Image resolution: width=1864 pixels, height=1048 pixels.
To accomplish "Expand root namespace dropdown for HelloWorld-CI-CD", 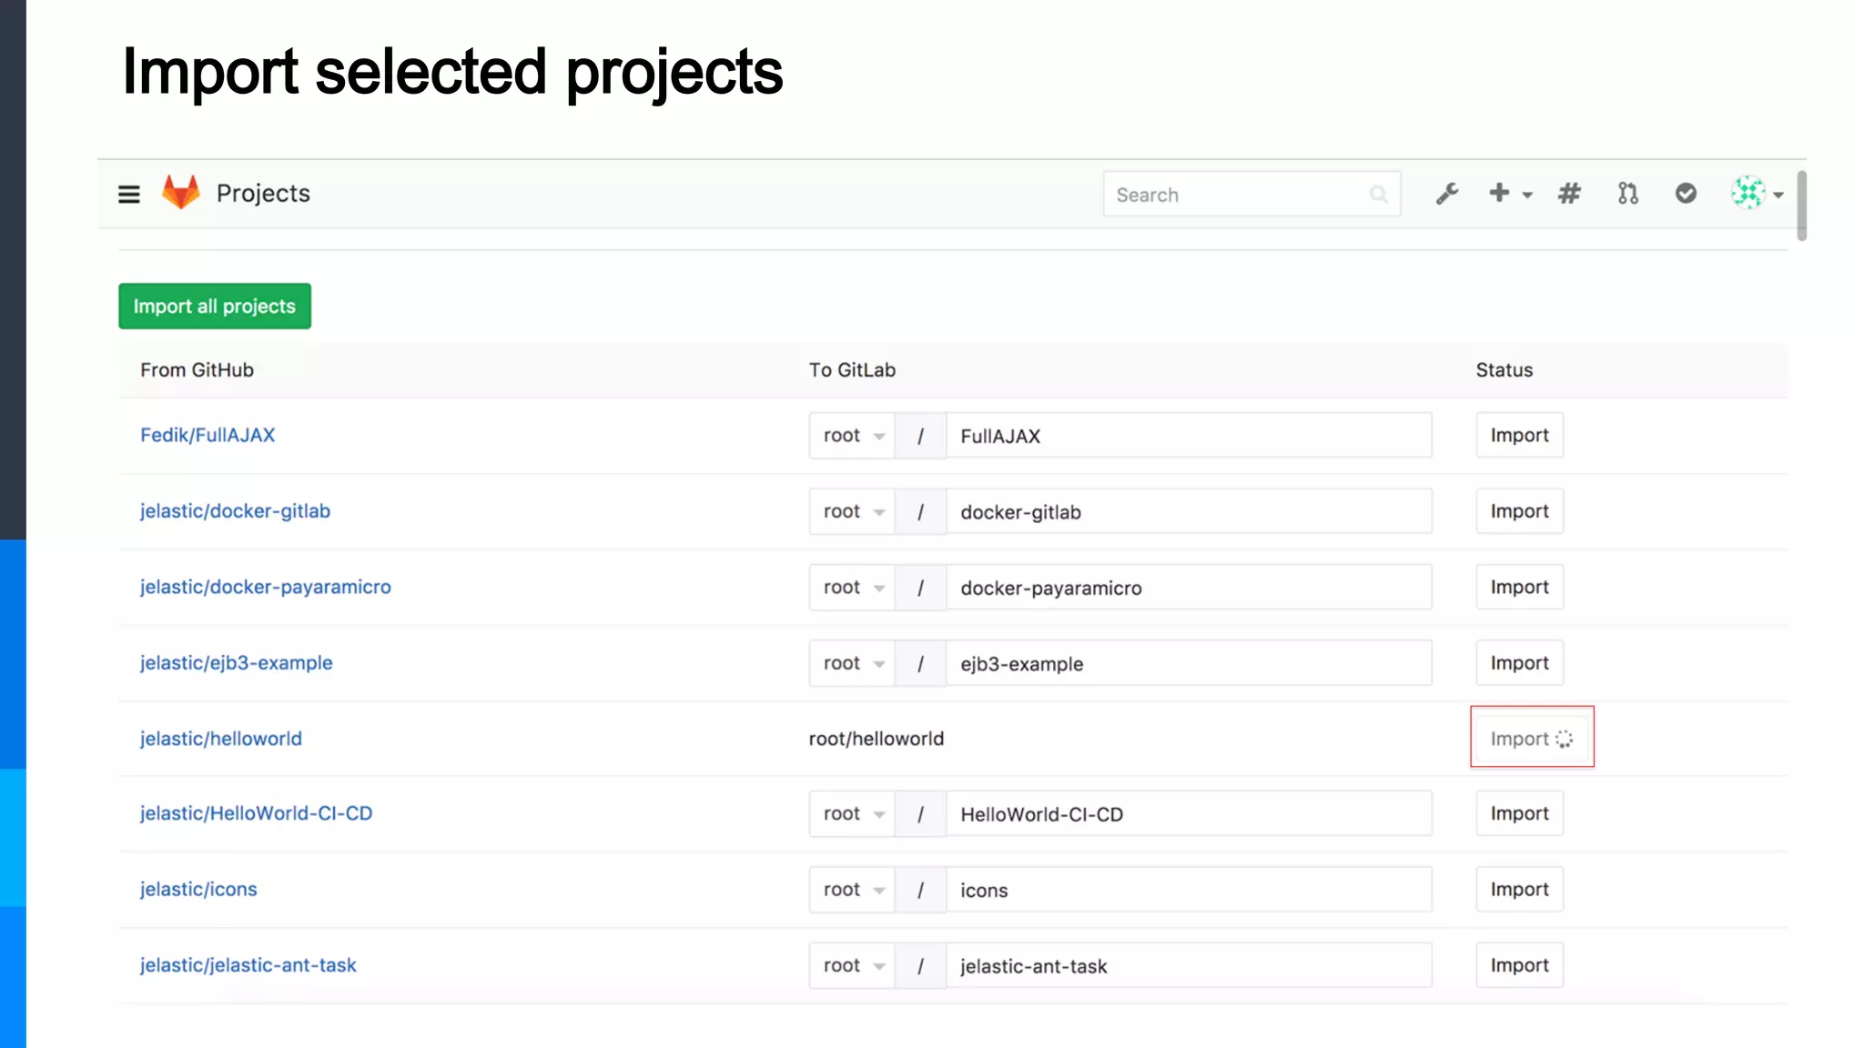I will click(852, 813).
